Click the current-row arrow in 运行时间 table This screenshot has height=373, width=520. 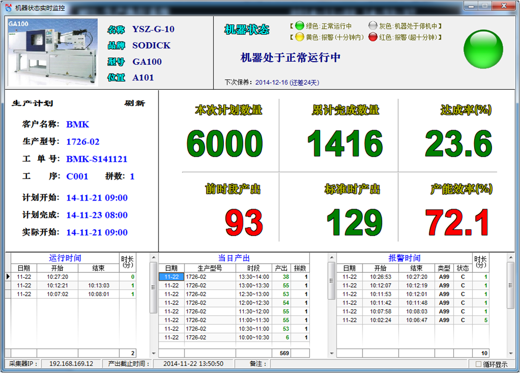pyautogui.click(x=8, y=277)
